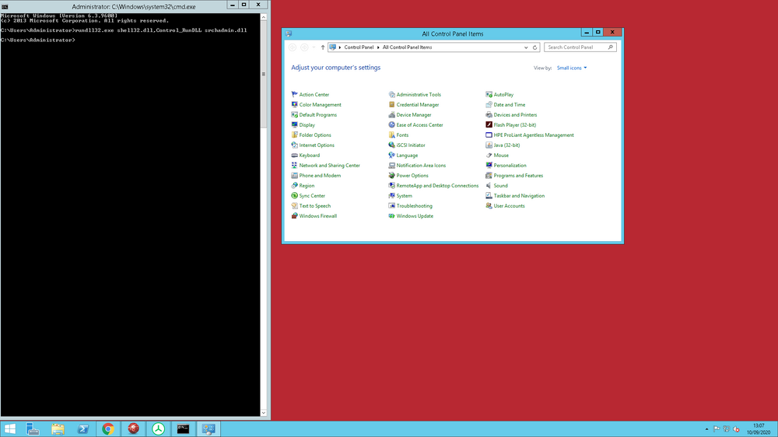Open Programs and Features link
The image size is (778, 437).
[x=518, y=176]
